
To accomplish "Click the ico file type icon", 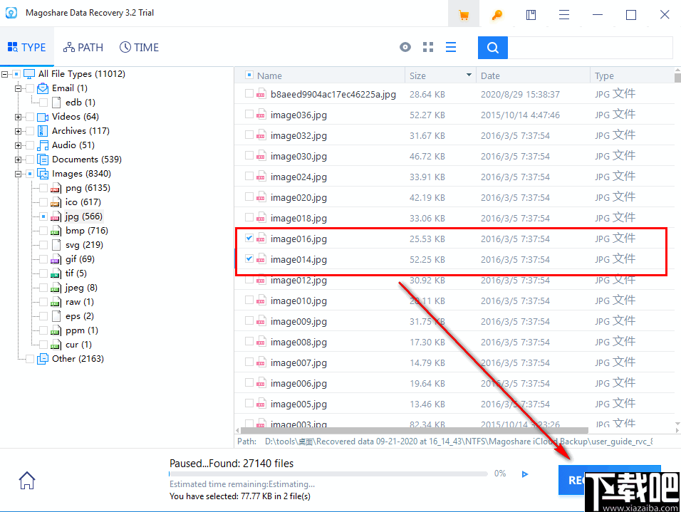I will (56, 202).
